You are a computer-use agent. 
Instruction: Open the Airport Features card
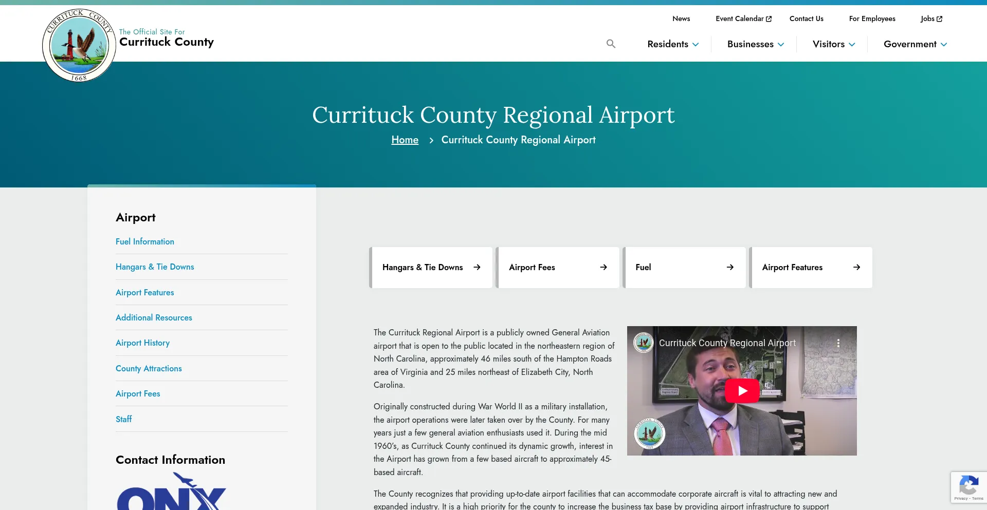pyautogui.click(x=811, y=268)
